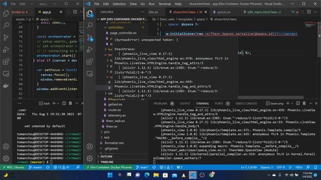
Task: Open the Terminal menu
Action: [165, 4]
